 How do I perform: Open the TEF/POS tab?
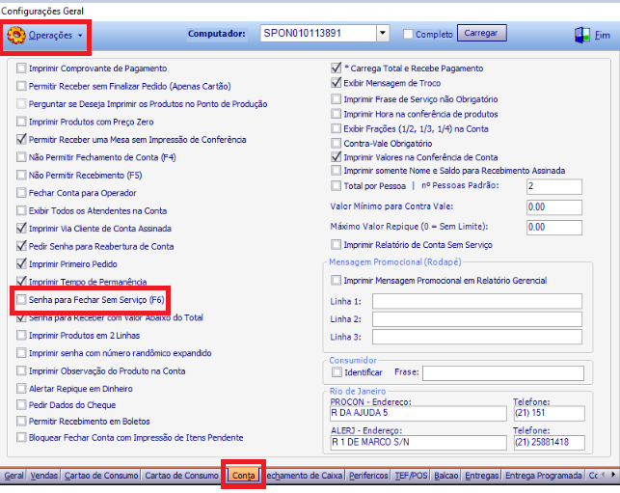(x=411, y=476)
